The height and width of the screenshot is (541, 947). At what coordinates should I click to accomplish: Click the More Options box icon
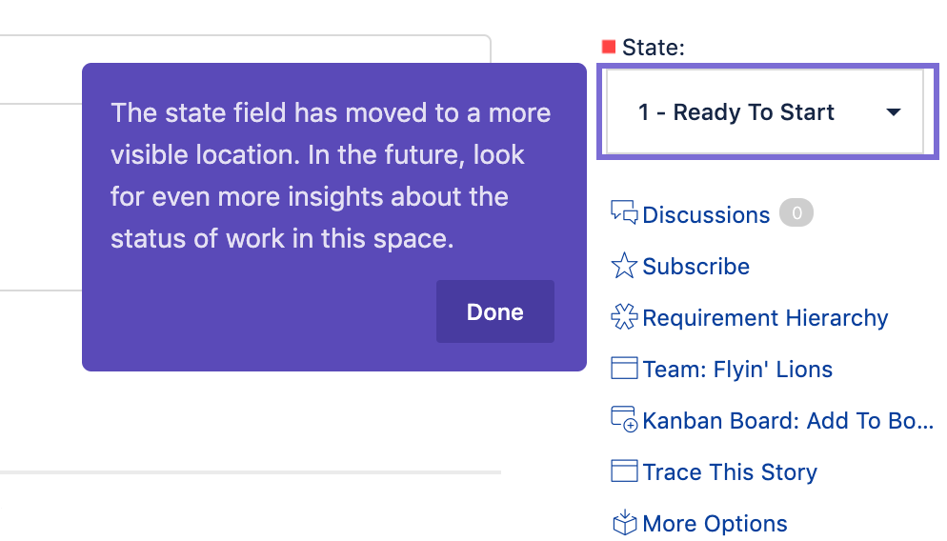(x=624, y=522)
